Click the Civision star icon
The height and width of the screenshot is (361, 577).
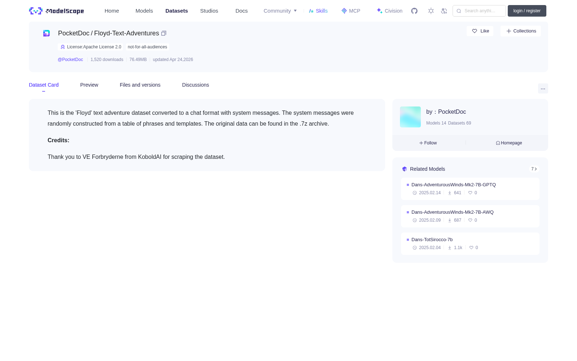tap(379, 11)
